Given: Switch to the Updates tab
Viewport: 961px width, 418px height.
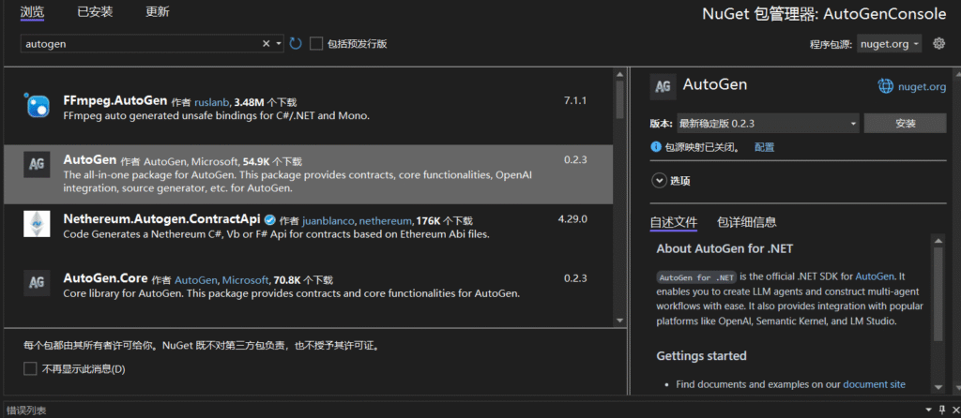Looking at the screenshot, I should tap(158, 11).
